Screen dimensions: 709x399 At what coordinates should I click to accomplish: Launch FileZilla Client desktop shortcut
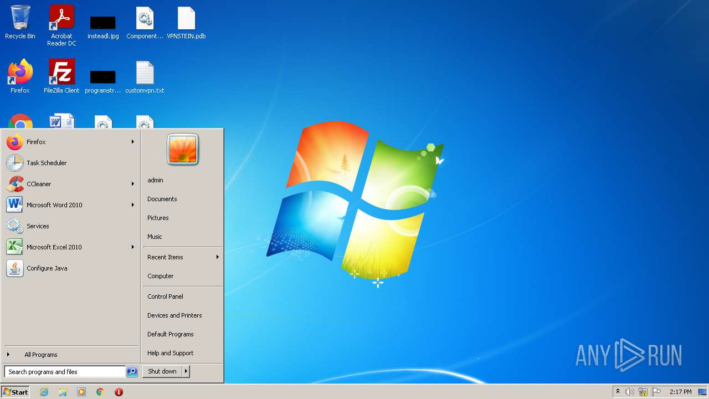tap(61, 76)
